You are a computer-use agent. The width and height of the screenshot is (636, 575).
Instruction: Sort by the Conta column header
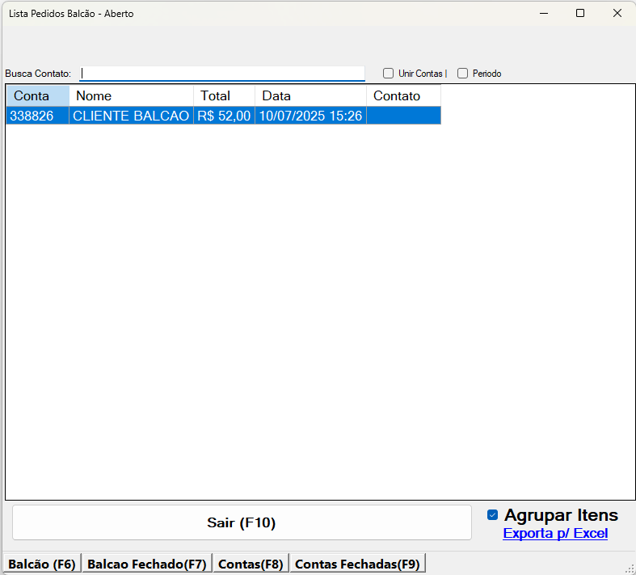[37, 95]
